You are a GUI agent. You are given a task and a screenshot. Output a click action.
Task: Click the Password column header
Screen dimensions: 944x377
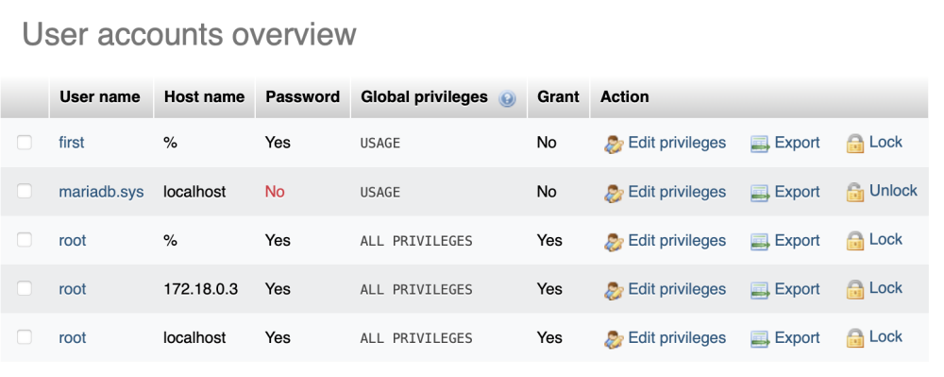tap(303, 97)
